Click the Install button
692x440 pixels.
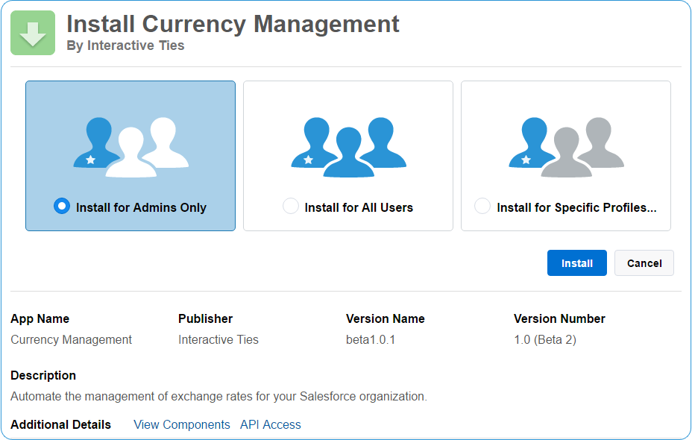point(577,263)
